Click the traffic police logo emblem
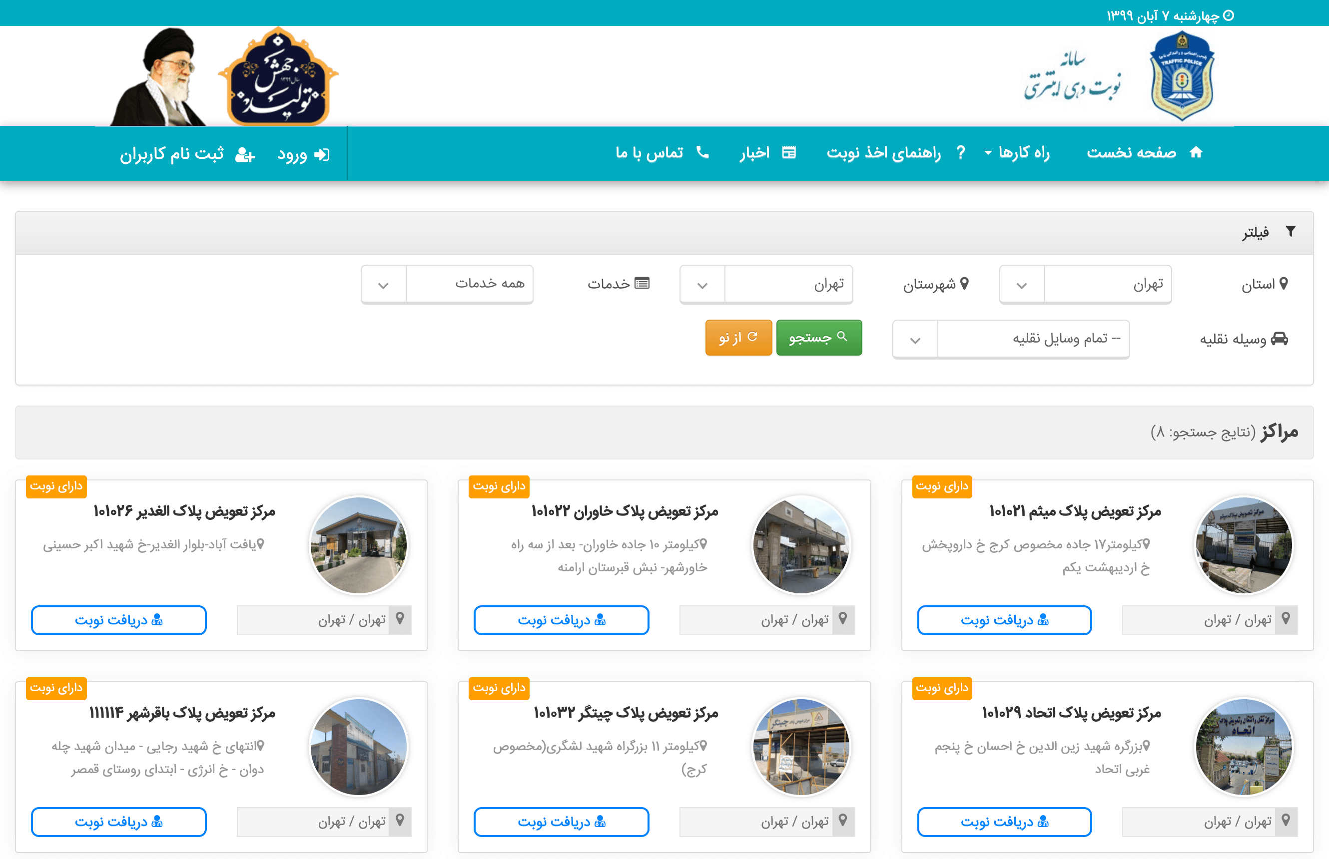The width and height of the screenshot is (1329, 859). coord(1182,76)
